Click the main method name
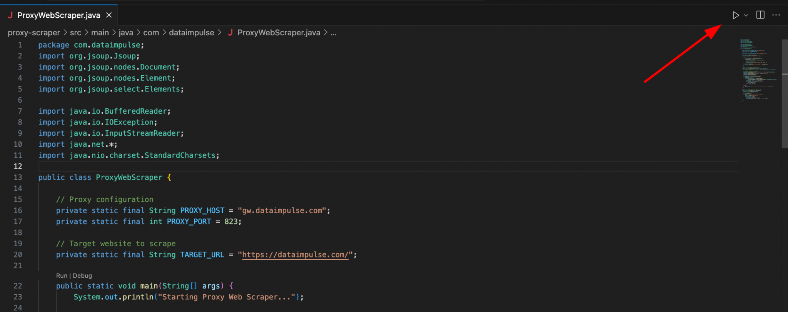The image size is (788, 312). click(149, 286)
